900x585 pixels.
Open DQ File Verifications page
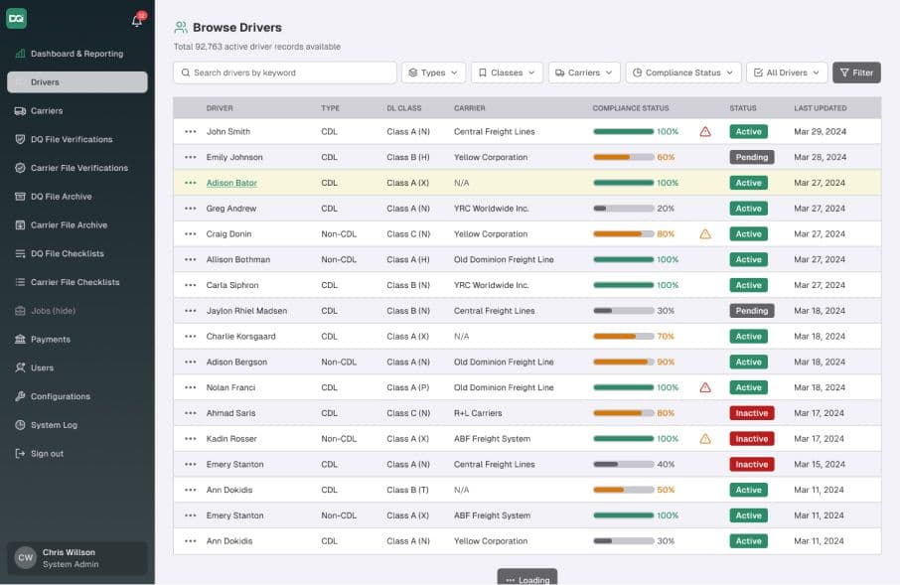click(76, 139)
